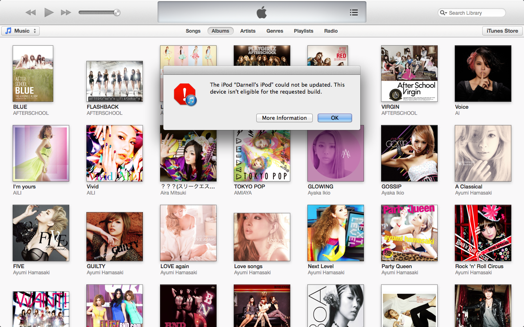The image size is (524, 327).
Task: Click the WANT! album cover
Action: click(x=41, y=309)
